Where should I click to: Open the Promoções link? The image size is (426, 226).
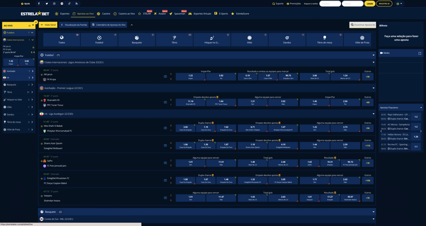294,4
